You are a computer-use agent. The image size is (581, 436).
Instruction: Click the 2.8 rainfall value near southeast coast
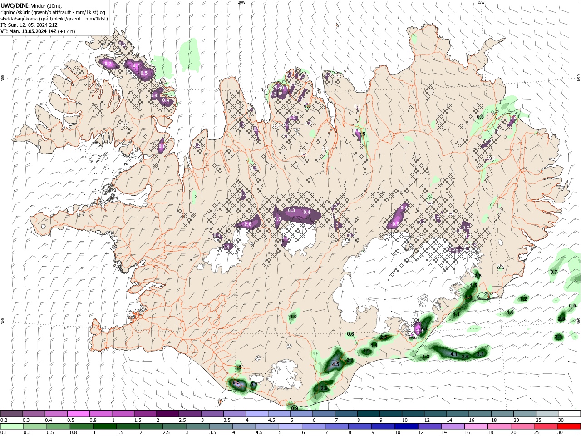[x=478, y=276]
